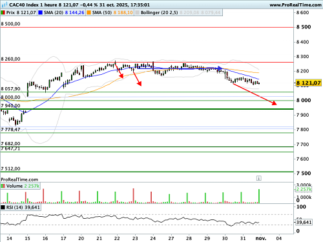
Task: Click the 8 500,00 resistance level label
Action: (x=10, y=24)
